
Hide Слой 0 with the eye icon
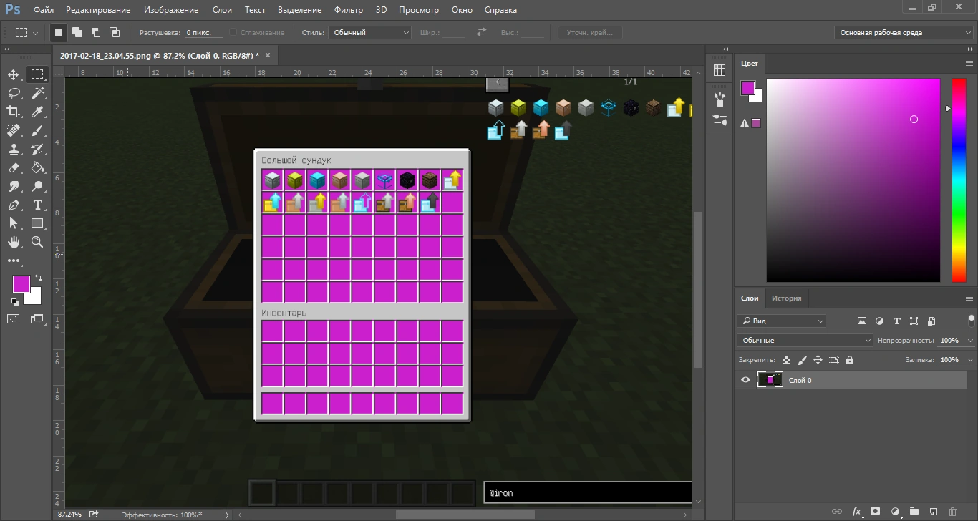745,380
